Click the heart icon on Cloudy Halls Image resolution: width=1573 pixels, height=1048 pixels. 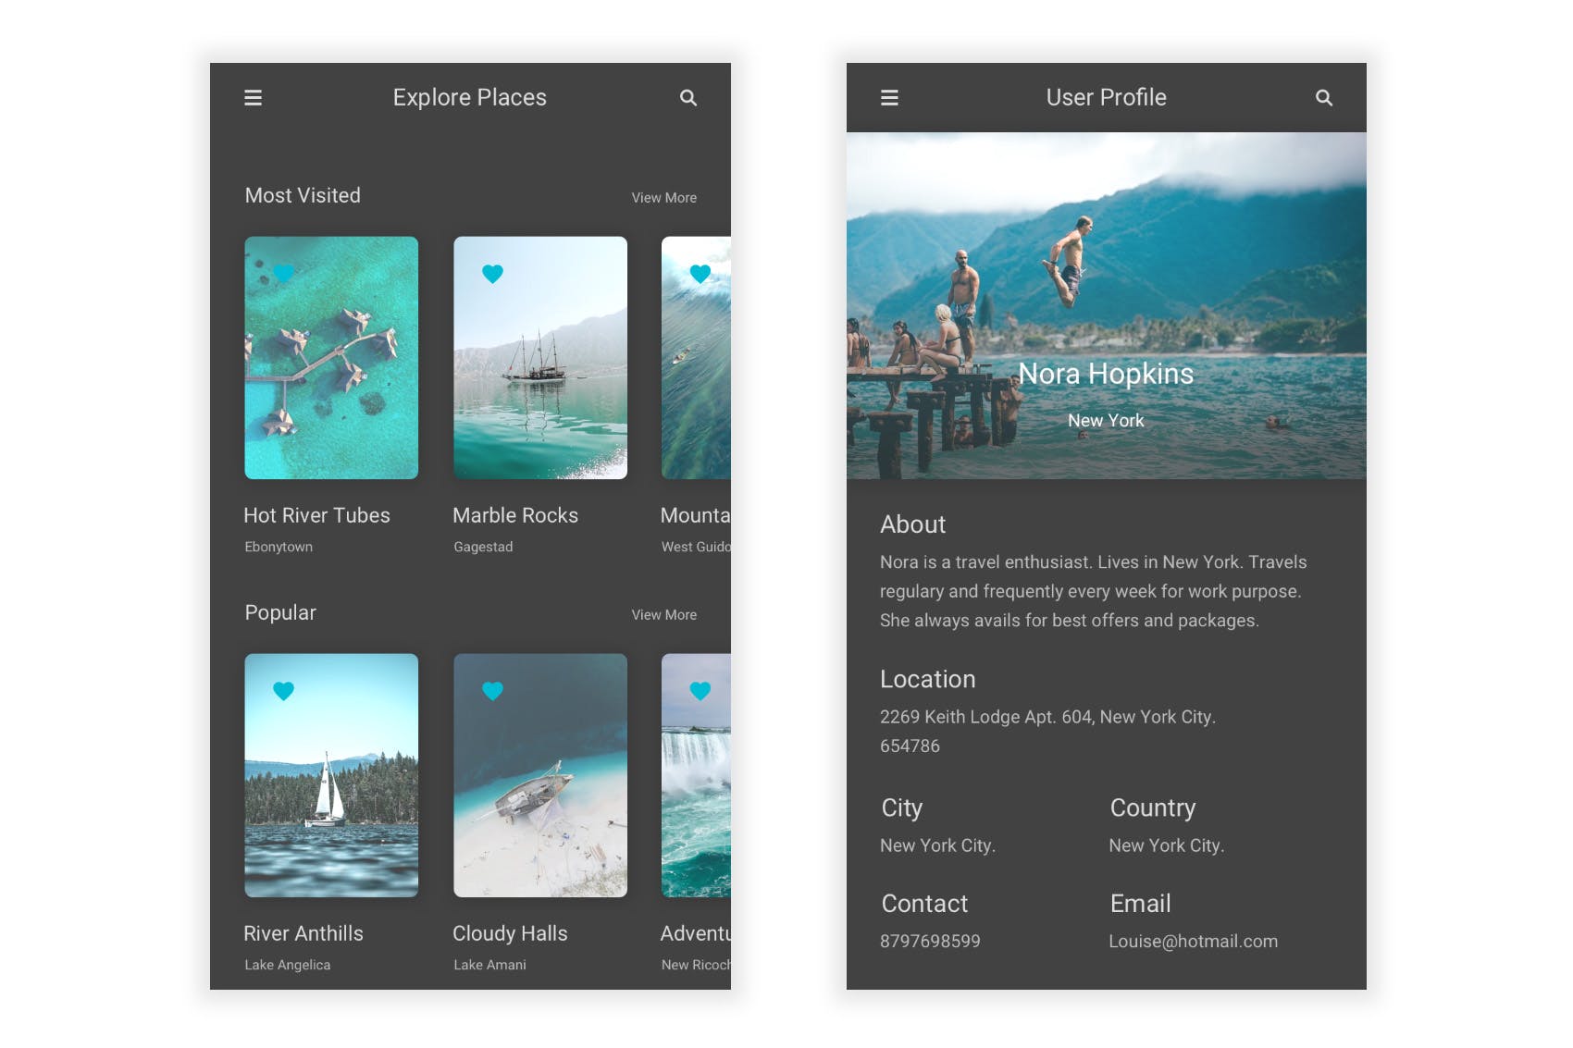click(x=492, y=690)
